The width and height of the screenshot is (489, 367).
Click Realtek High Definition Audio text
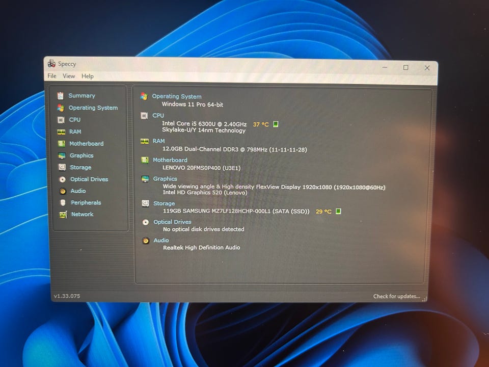click(x=202, y=248)
